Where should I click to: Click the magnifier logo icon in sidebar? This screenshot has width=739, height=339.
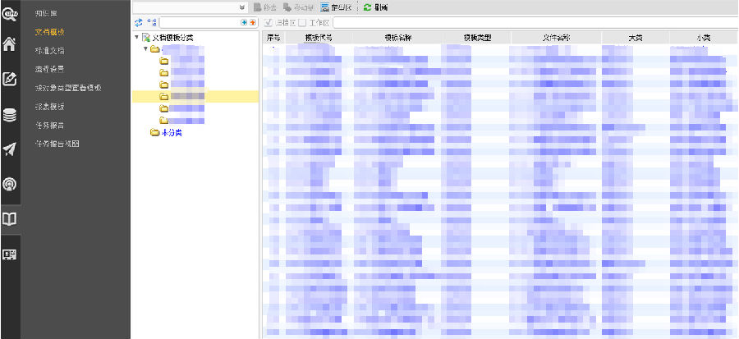[x=10, y=15]
